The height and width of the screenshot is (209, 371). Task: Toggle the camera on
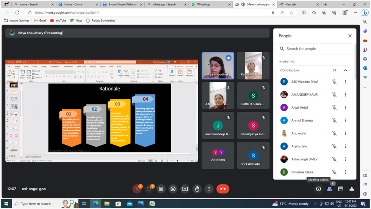[x=149, y=189]
